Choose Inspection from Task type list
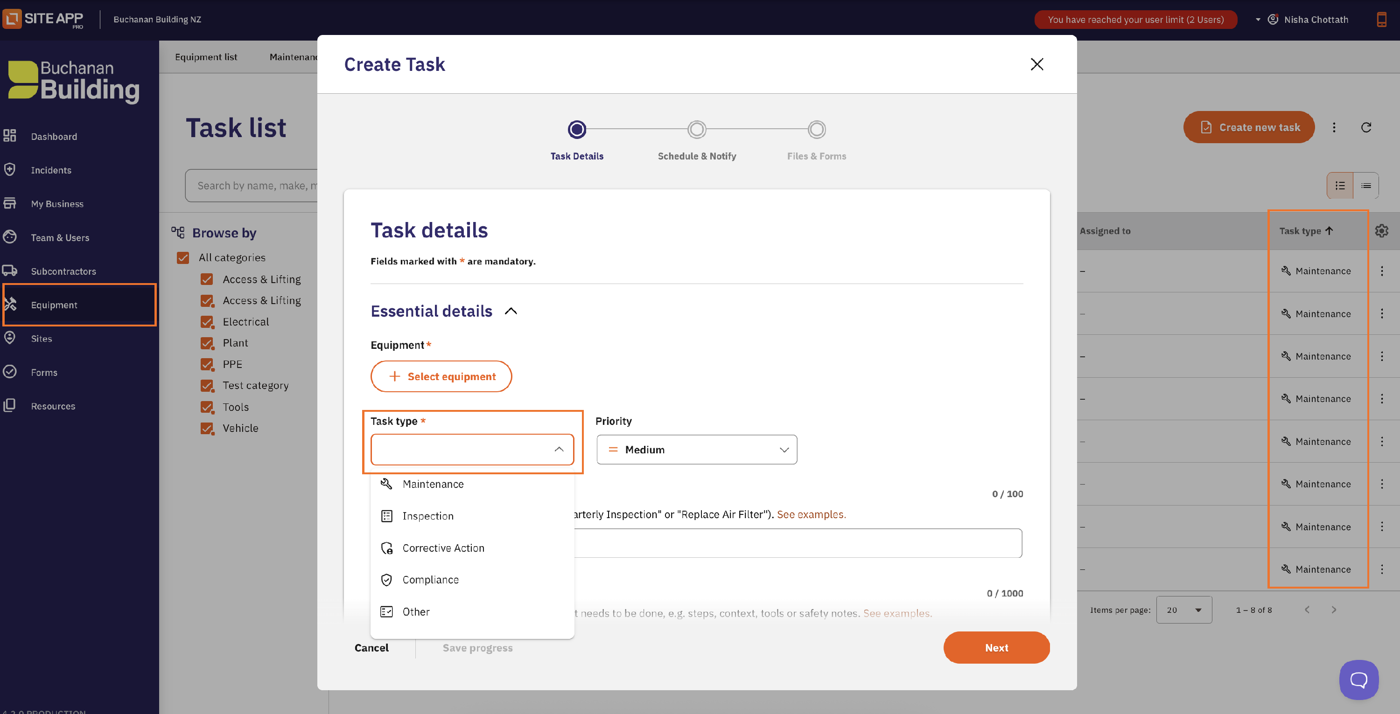 pyautogui.click(x=472, y=516)
